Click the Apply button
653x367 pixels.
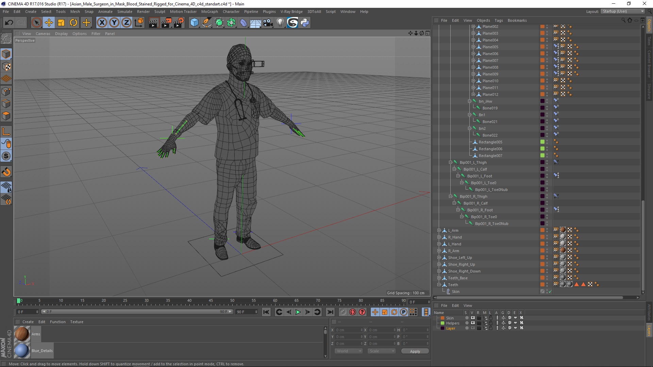tap(415, 351)
